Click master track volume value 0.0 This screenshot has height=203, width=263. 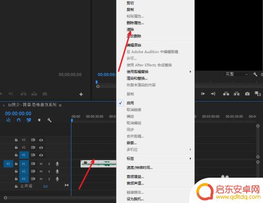point(45,186)
